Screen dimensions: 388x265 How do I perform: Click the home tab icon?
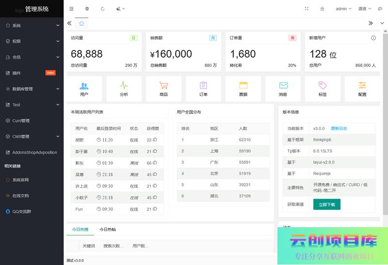tap(81, 23)
